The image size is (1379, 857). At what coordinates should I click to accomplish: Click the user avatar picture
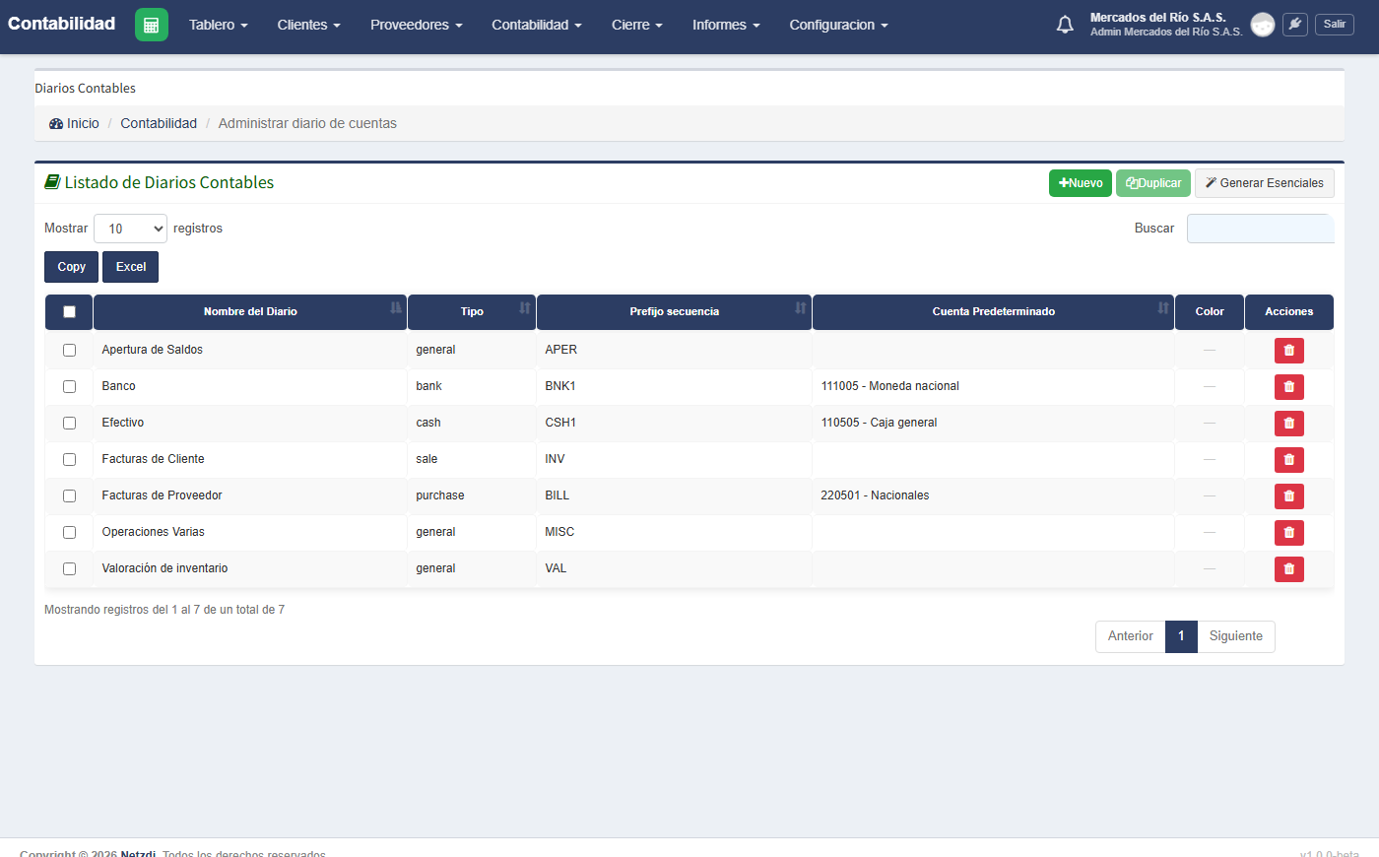pos(1263,25)
